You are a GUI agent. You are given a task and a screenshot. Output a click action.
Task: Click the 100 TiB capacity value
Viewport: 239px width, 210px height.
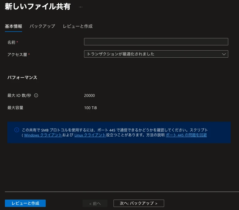[91, 108]
